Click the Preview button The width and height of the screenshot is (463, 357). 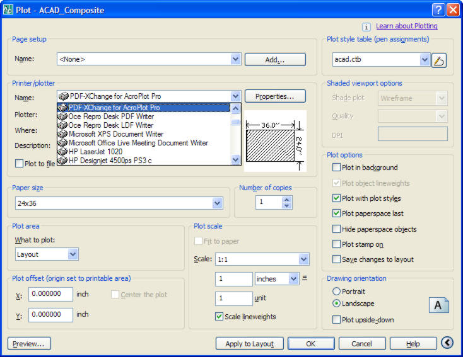tap(29, 344)
